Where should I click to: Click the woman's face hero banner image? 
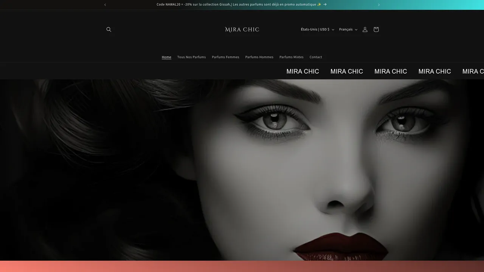(242, 170)
